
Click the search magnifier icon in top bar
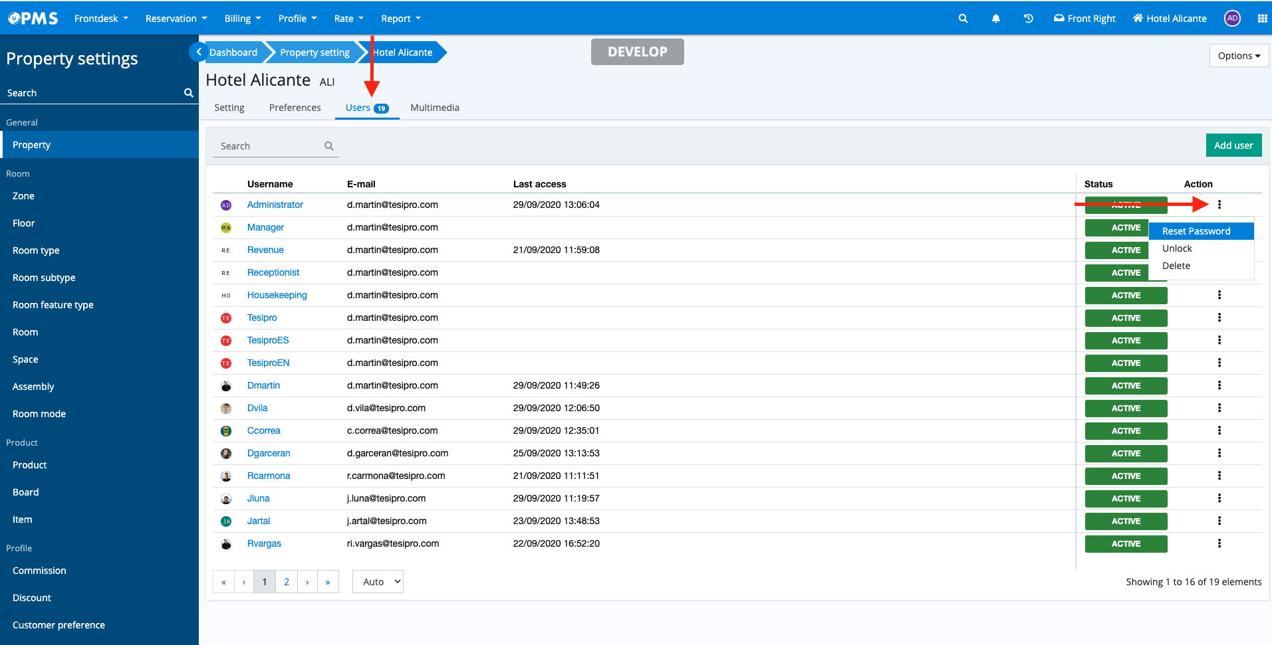point(963,19)
